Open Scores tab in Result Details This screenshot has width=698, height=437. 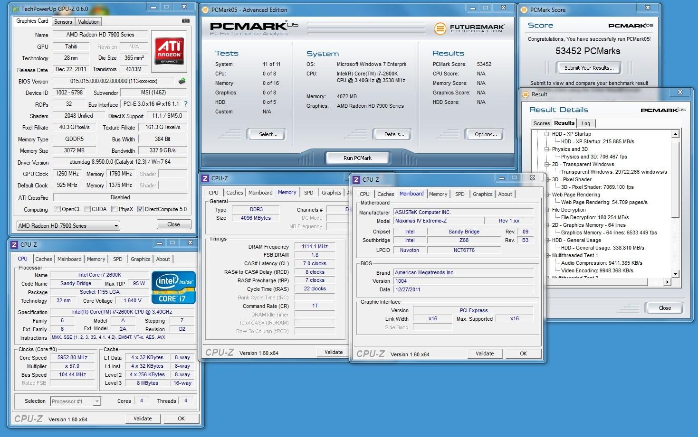point(541,123)
